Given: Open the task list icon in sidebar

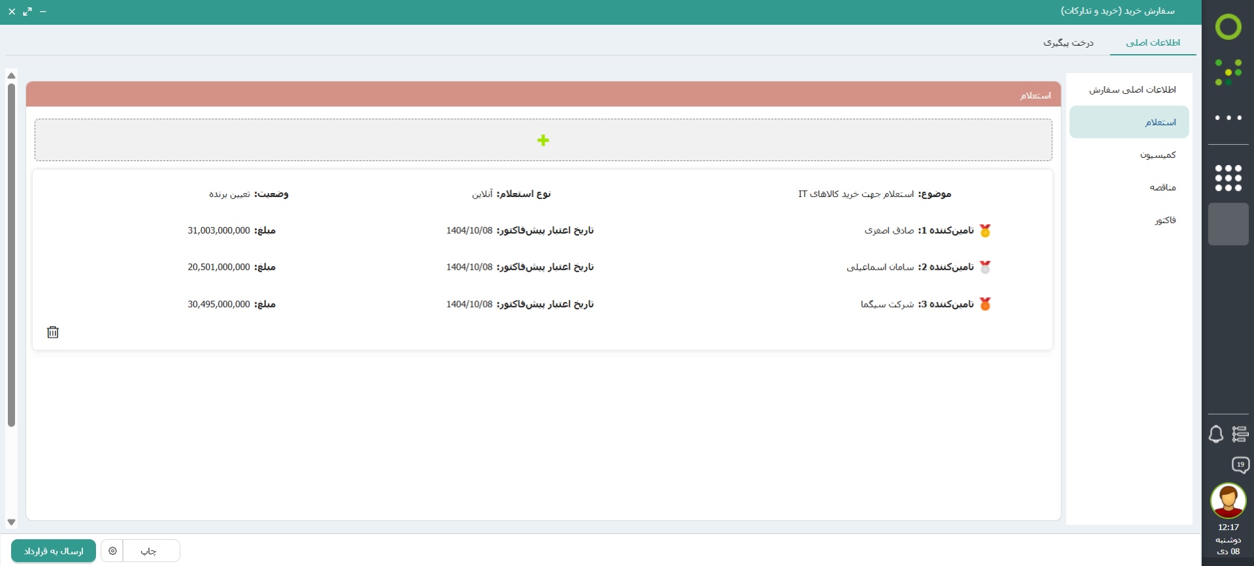Looking at the screenshot, I should [x=1240, y=434].
